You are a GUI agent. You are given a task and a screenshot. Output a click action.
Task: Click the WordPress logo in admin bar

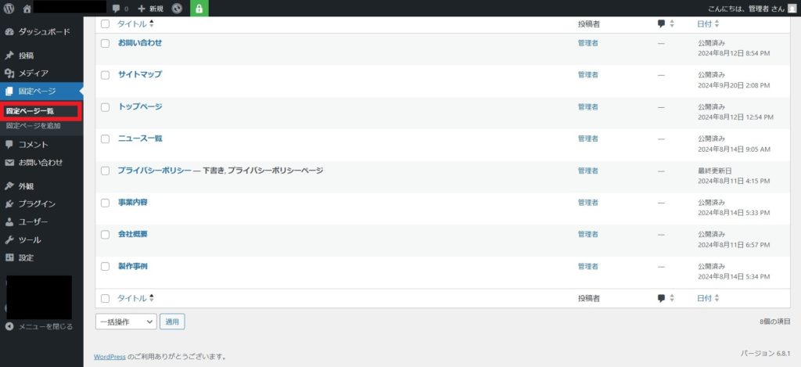[x=9, y=9]
